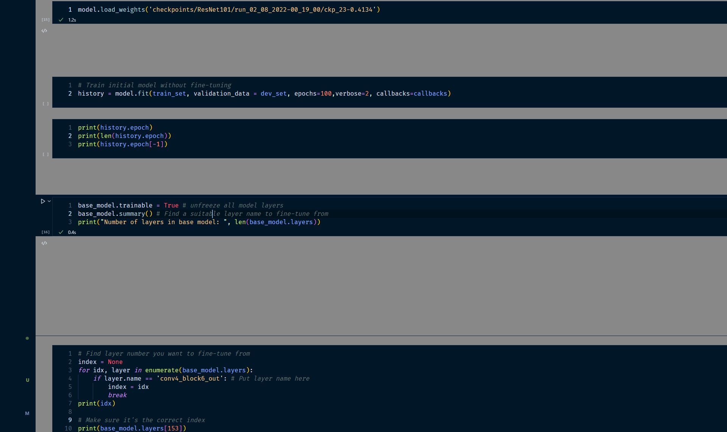
Task: Click the pending [ ] indicator on the model.fit cell
Action: [46, 104]
